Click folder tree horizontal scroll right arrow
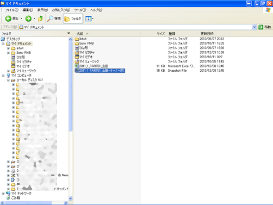 click(66, 203)
